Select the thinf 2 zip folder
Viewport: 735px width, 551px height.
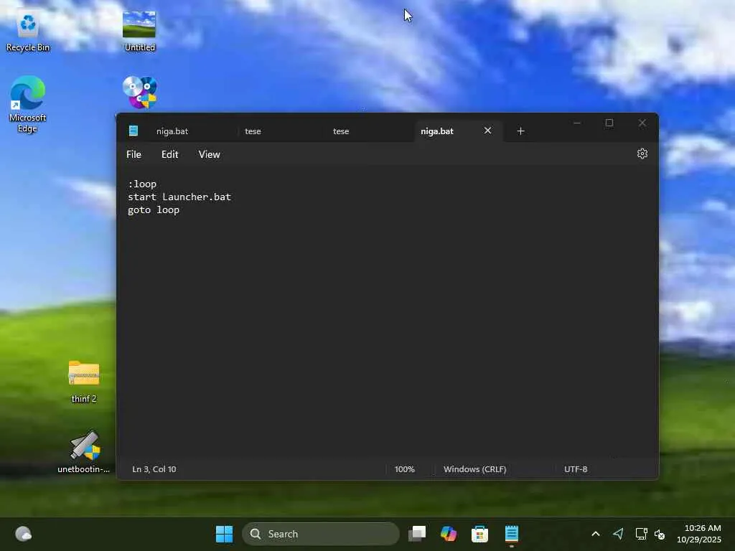(84, 381)
